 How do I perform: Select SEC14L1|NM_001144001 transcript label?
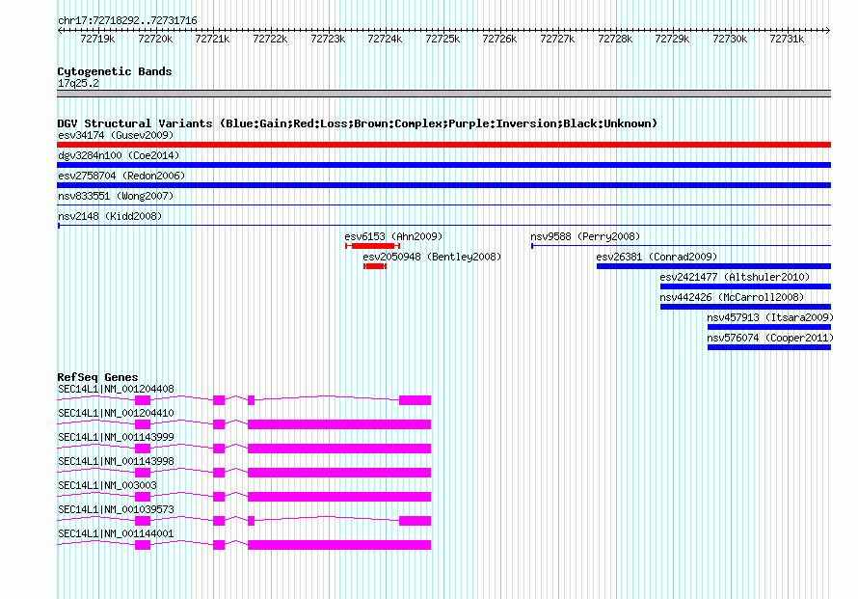(116, 533)
